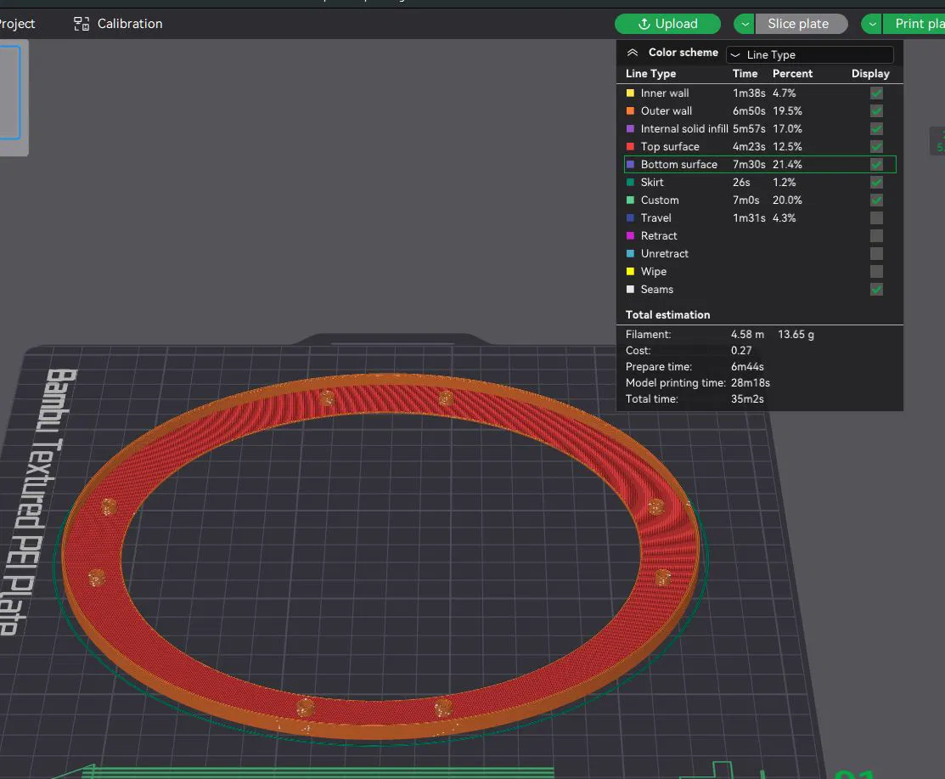Click the yellow Inner wall color swatch
This screenshot has width=945, height=779.
point(630,93)
